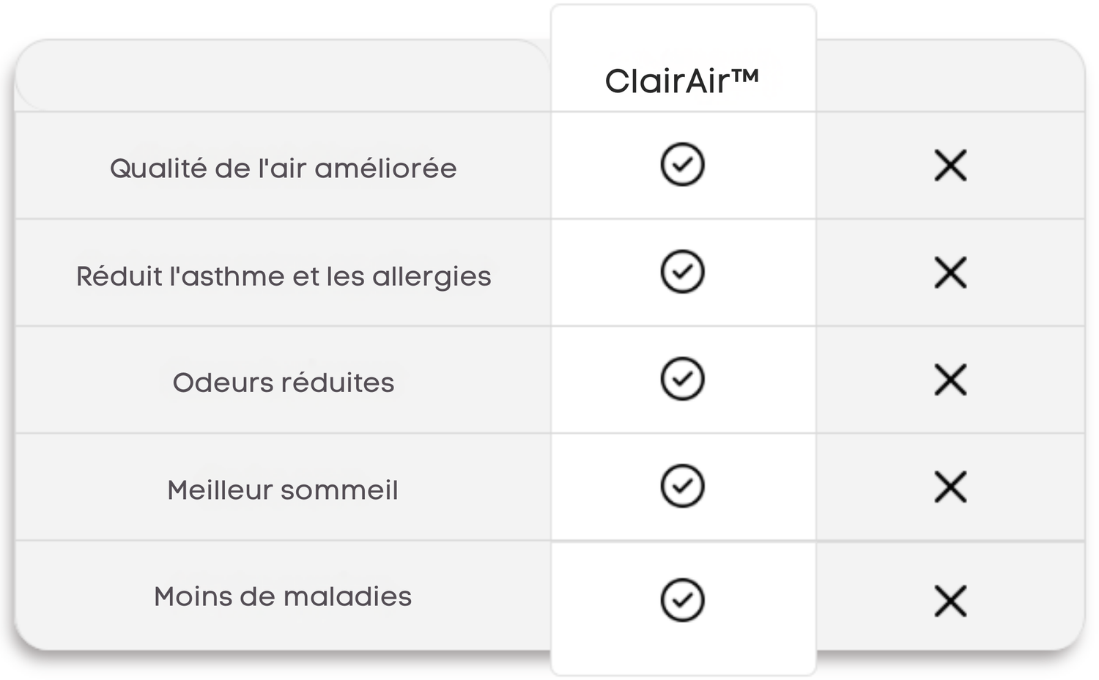This screenshot has height=680, width=1099.
Task: Click the X for Réduit l'asthme et les allergies
Action: pos(950,273)
